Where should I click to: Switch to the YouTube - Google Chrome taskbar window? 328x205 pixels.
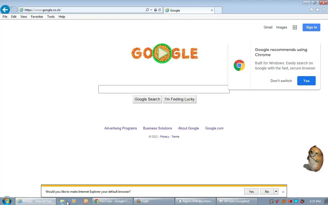tap(112, 201)
